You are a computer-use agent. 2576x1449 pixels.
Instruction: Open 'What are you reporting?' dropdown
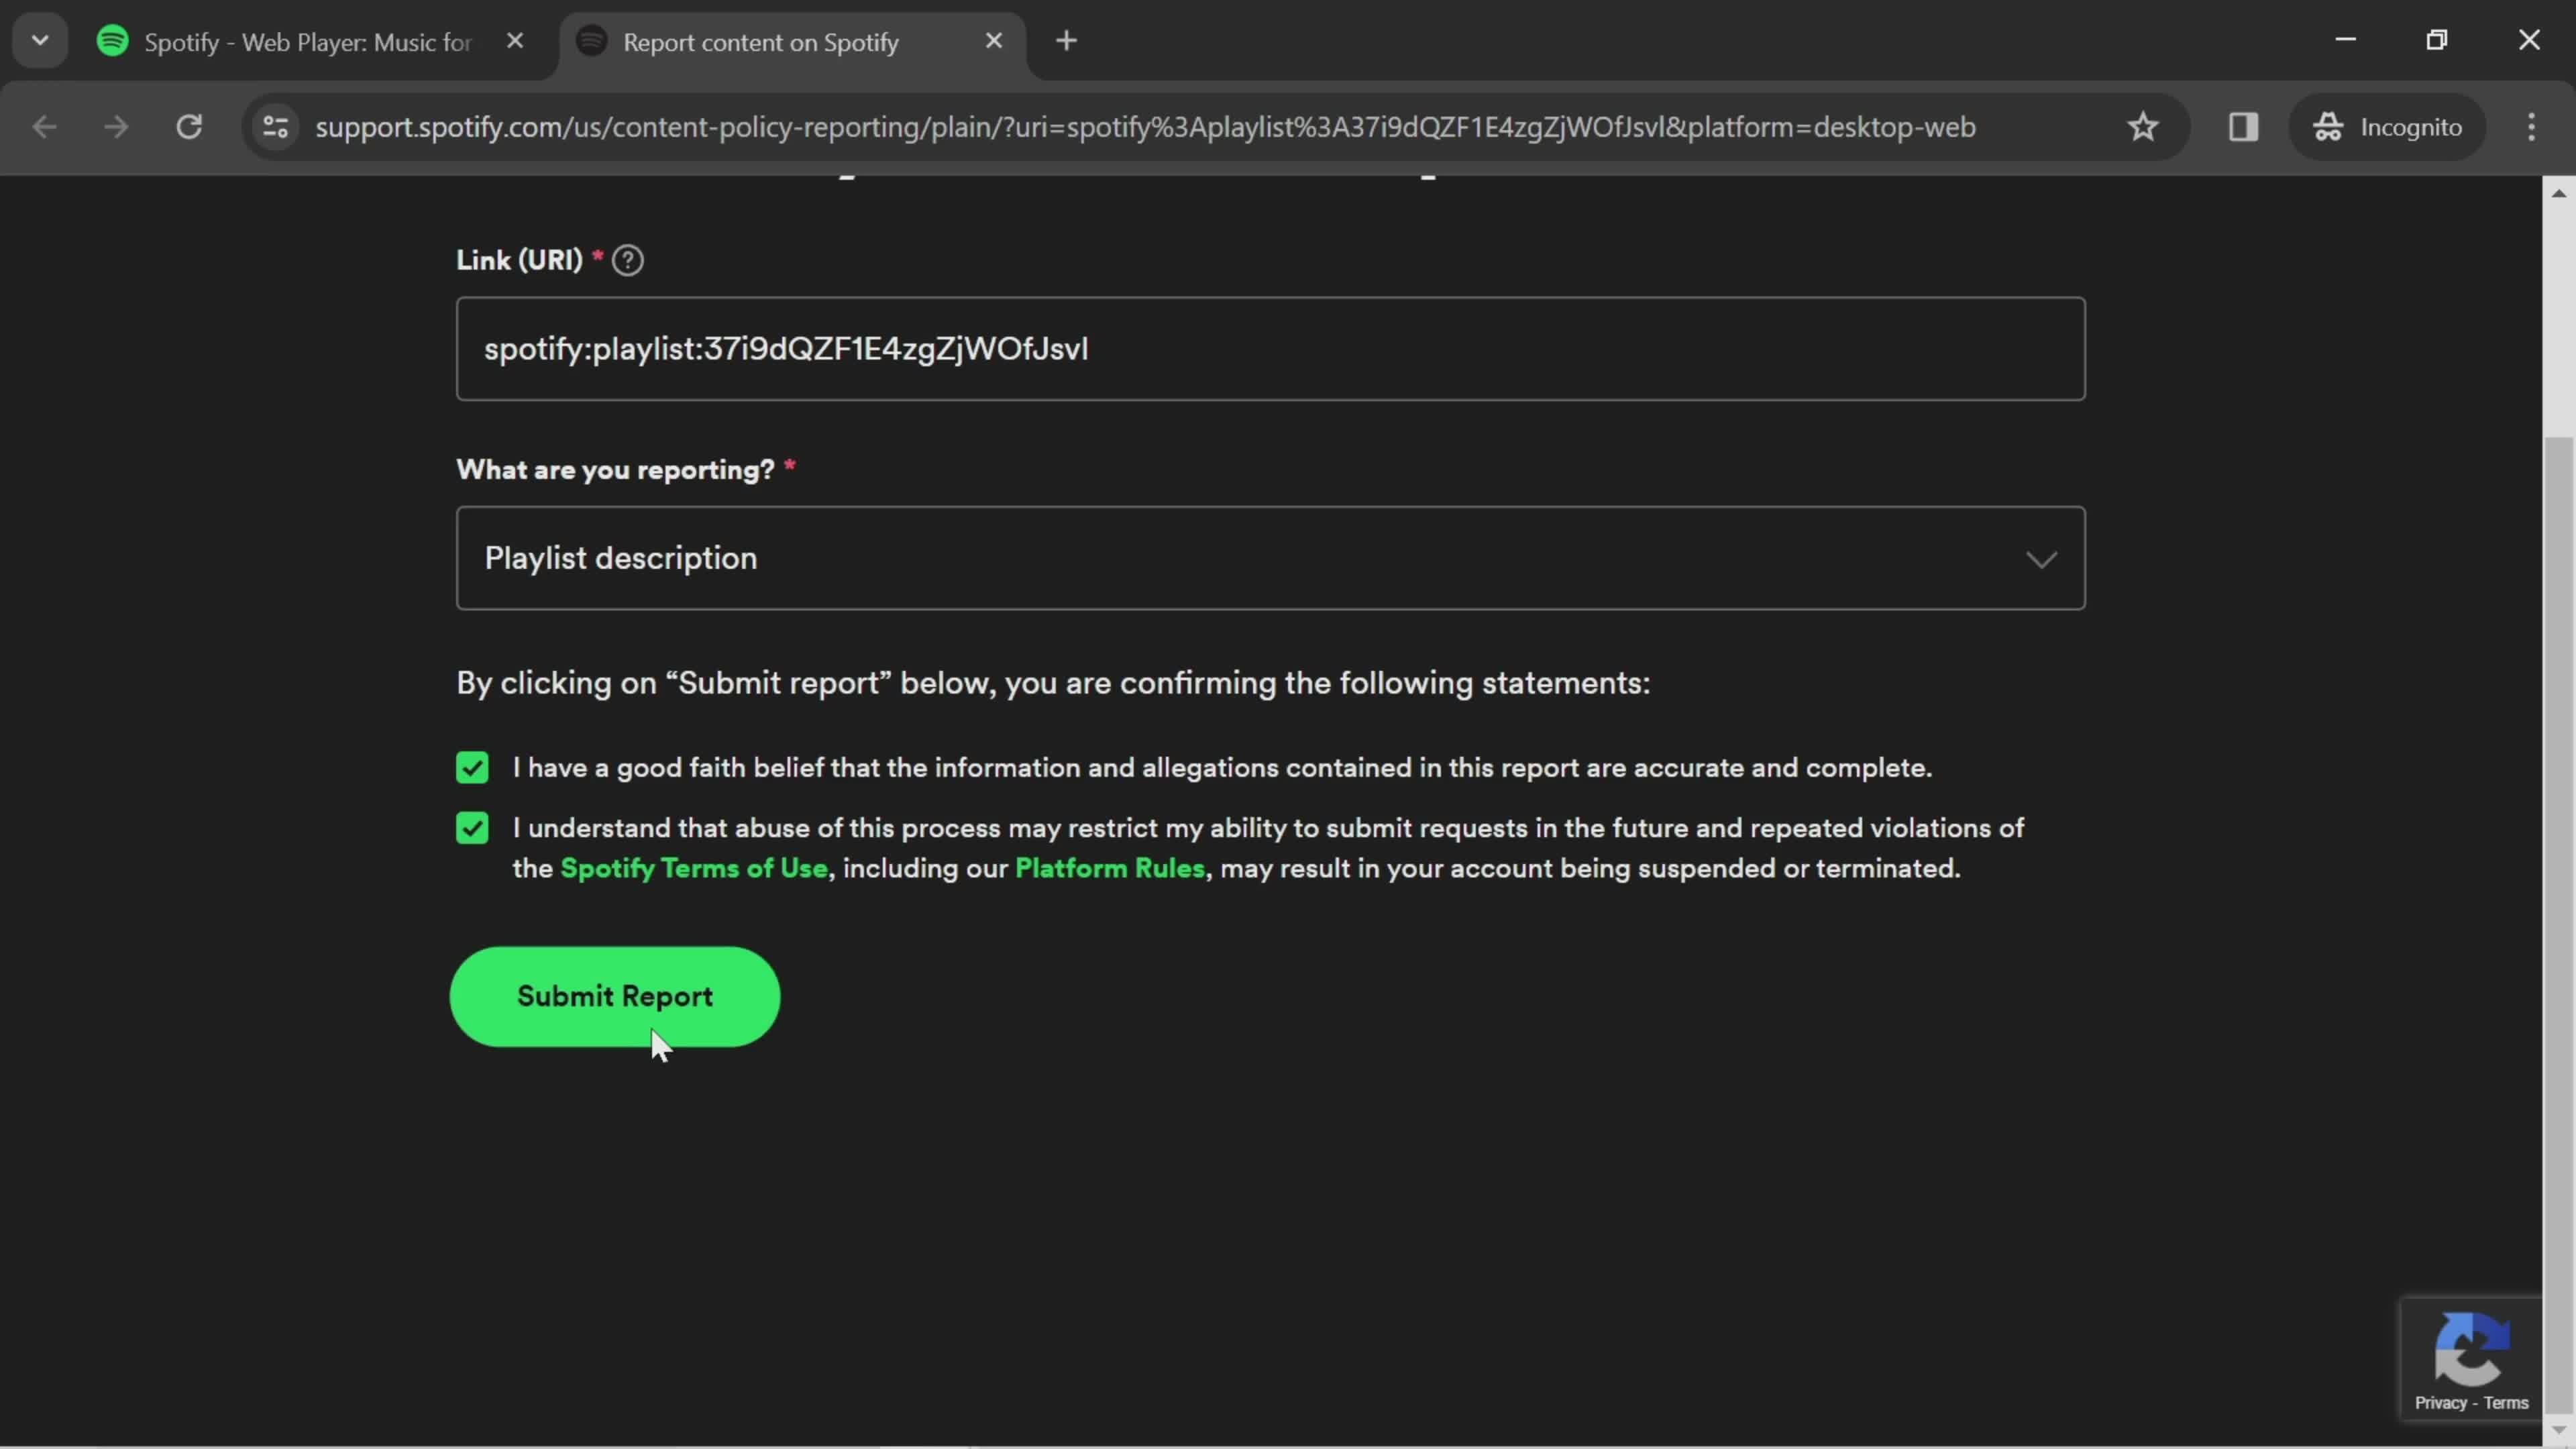1270,558
